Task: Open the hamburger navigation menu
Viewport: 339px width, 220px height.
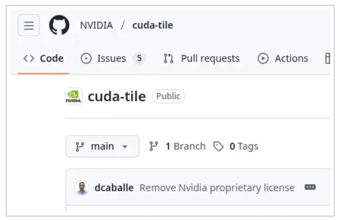Action: [x=29, y=25]
